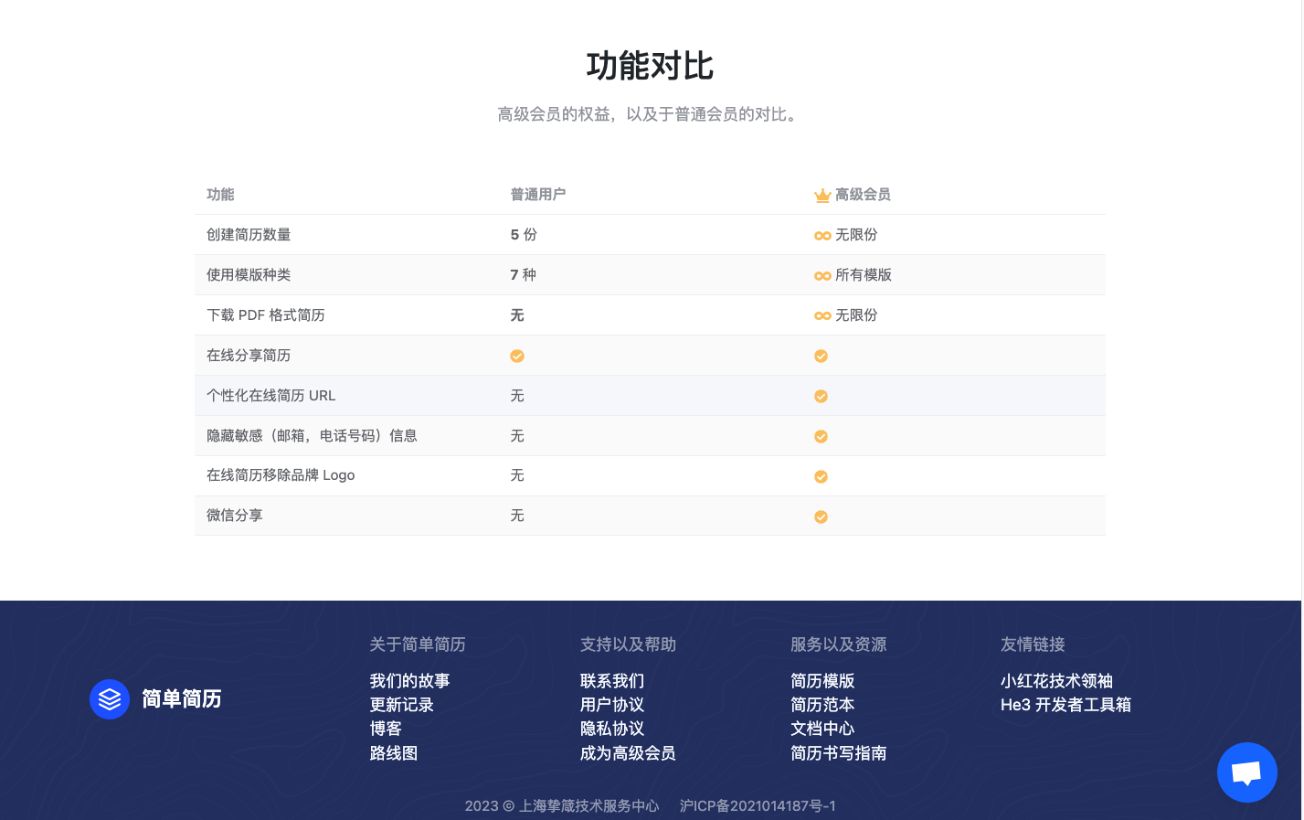Click the checkmark in the 微信分享 row

[x=821, y=516]
